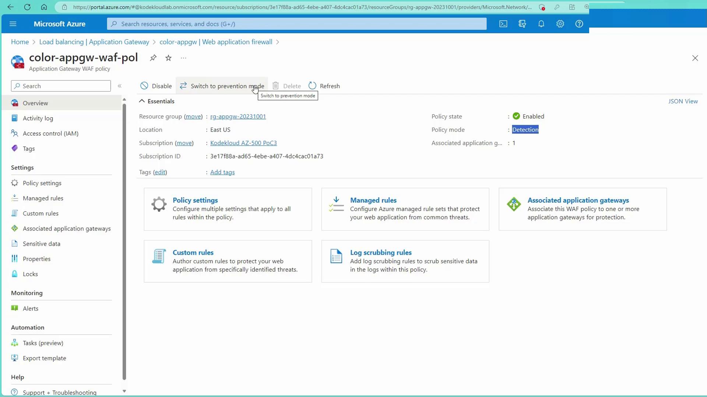Open the rg-appgw-20231001 resource group link
The width and height of the screenshot is (707, 397).
pos(238,117)
